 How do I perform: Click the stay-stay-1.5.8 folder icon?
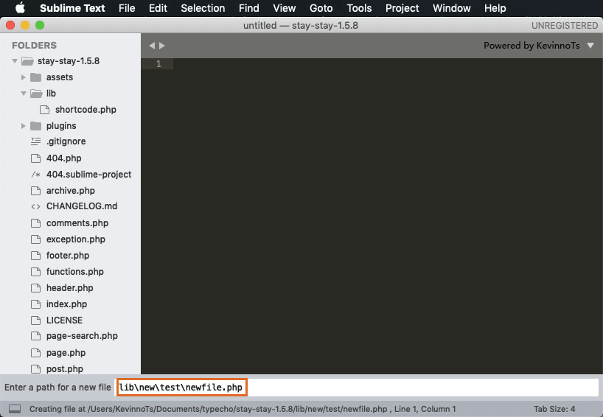coord(27,60)
